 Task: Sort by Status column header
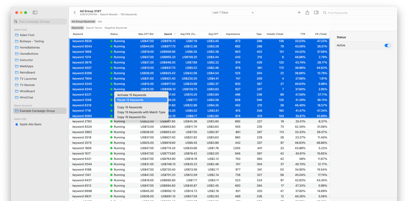[x=114, y=34]
